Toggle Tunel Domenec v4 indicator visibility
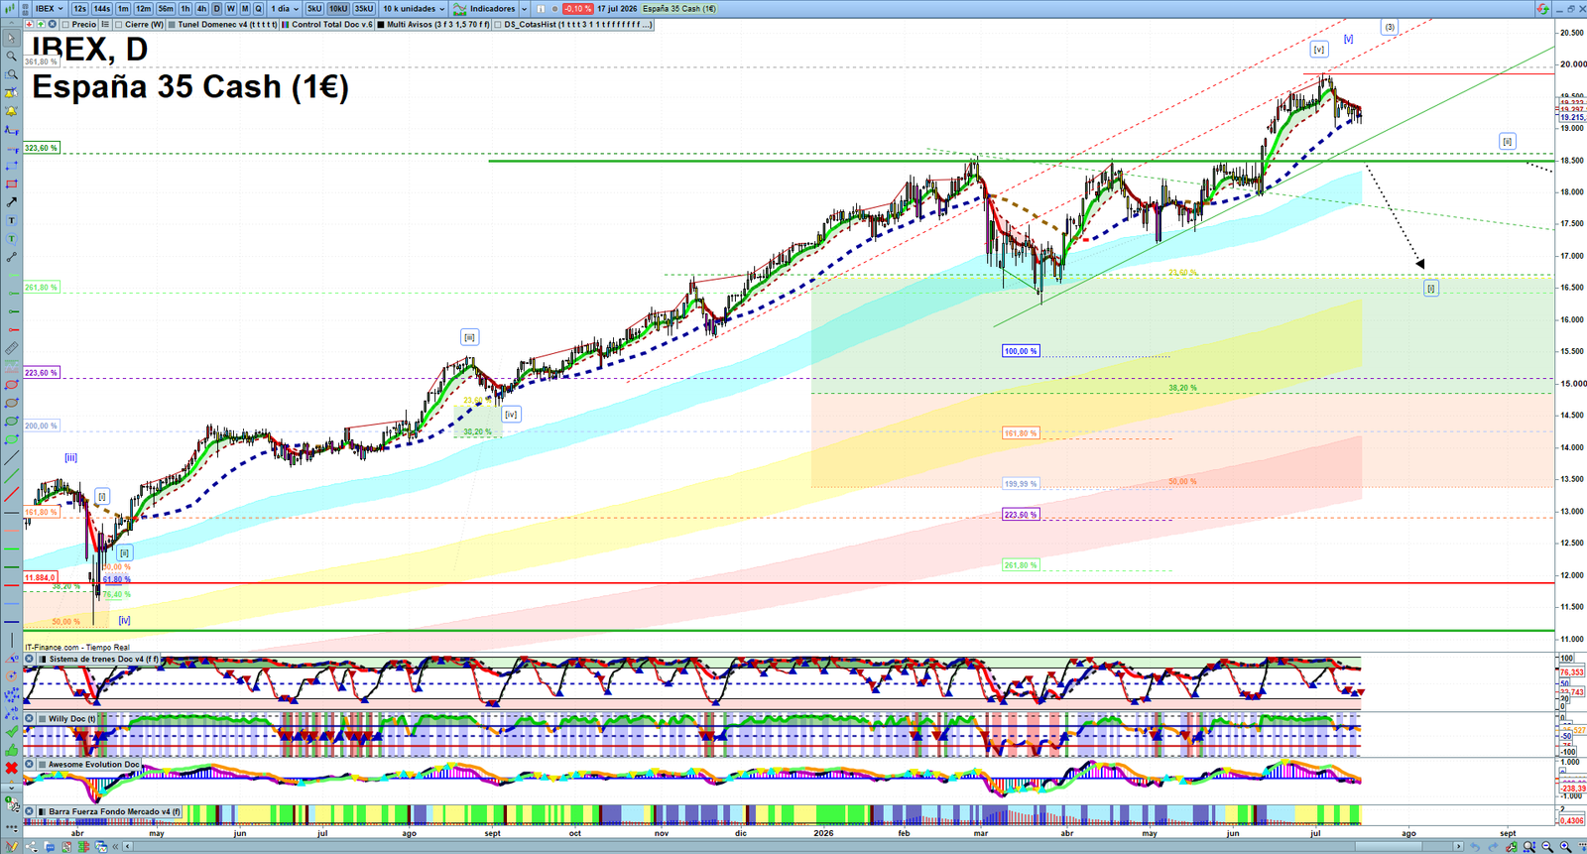The height and width of the screenshot is (854, 1587). [172, 24]
